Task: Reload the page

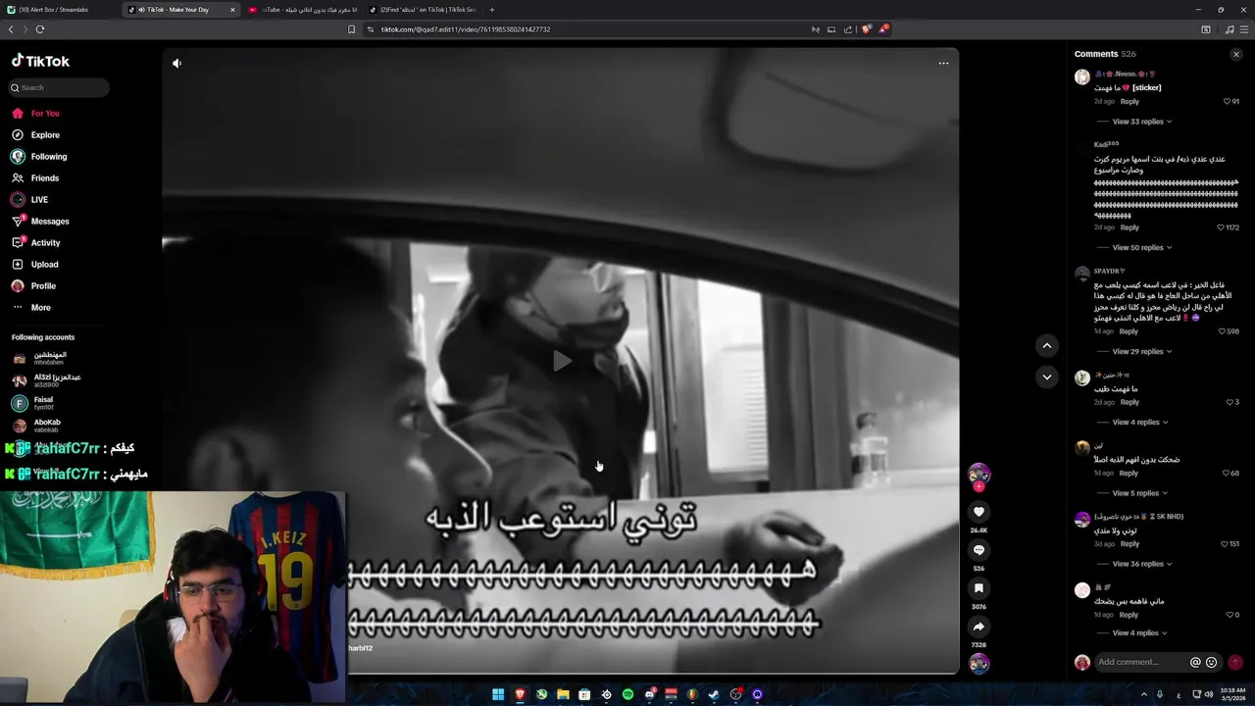Action: [x=40, y=29]
